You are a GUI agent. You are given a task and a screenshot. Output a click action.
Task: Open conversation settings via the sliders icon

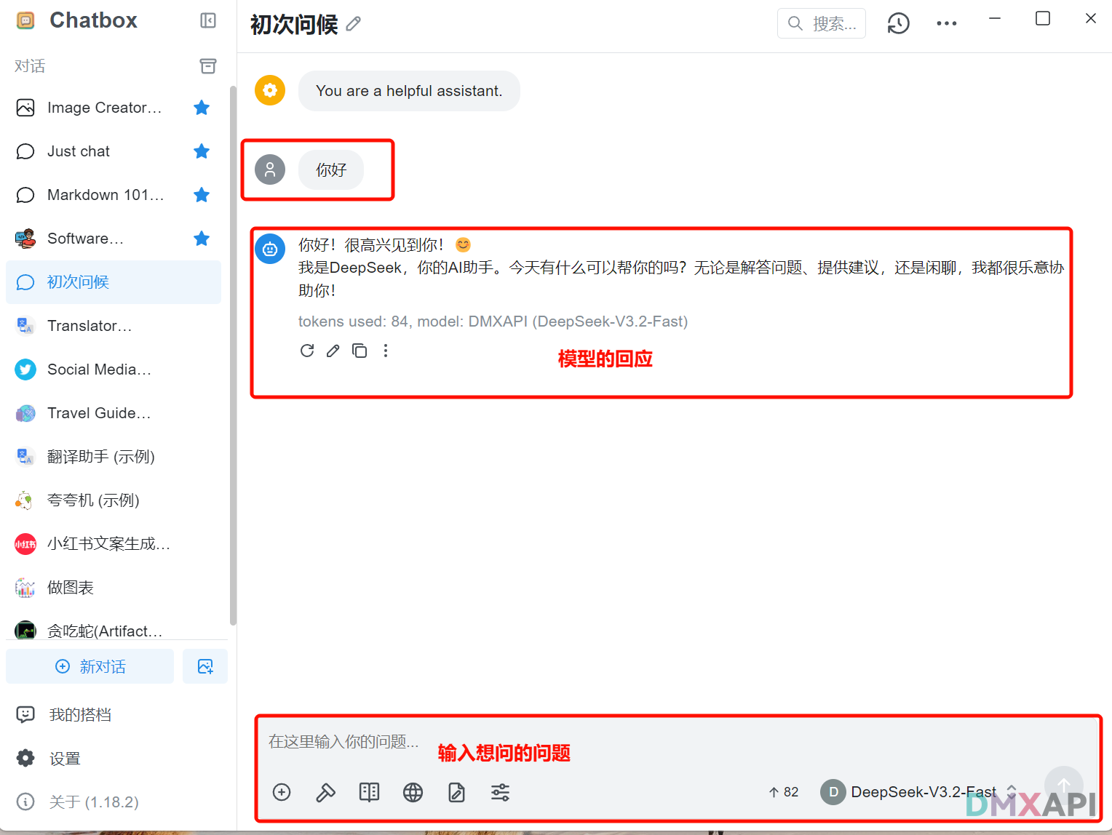click(500, 792)
